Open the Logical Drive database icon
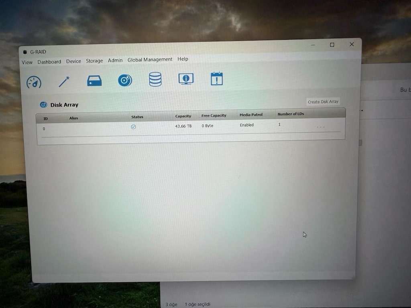The image size is (411, 308). coord(155,79)
